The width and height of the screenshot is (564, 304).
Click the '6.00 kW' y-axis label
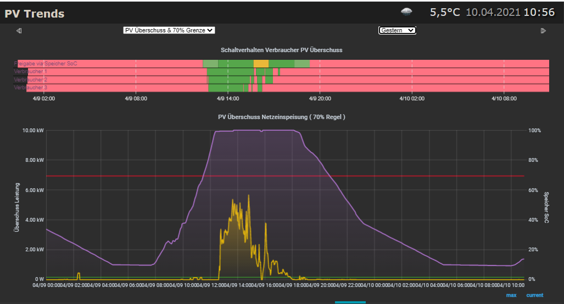35,190
